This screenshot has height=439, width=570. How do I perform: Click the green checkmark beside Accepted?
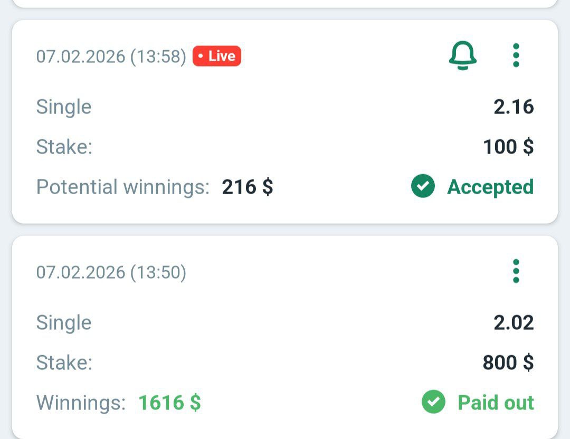[423, 186]
